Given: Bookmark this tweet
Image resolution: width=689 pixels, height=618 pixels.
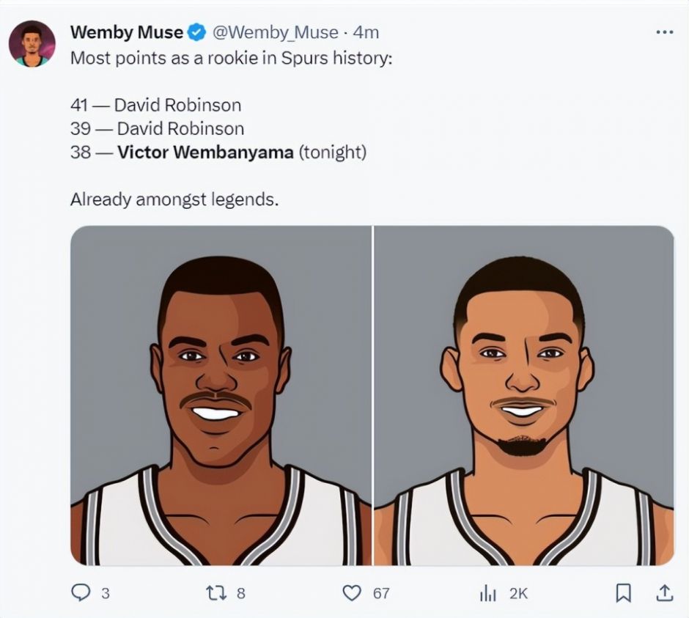Looking at the screenshot, I should click(x=623, y=592).
